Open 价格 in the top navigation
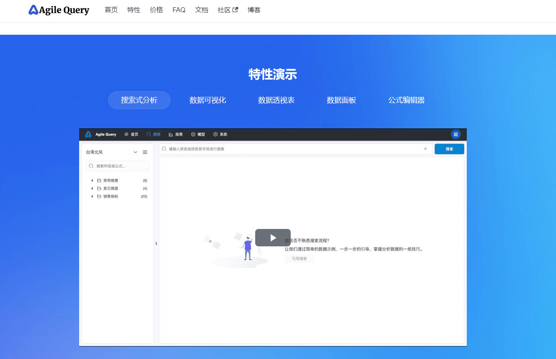Screen dimensions: 556x359 tap(156, 10)
